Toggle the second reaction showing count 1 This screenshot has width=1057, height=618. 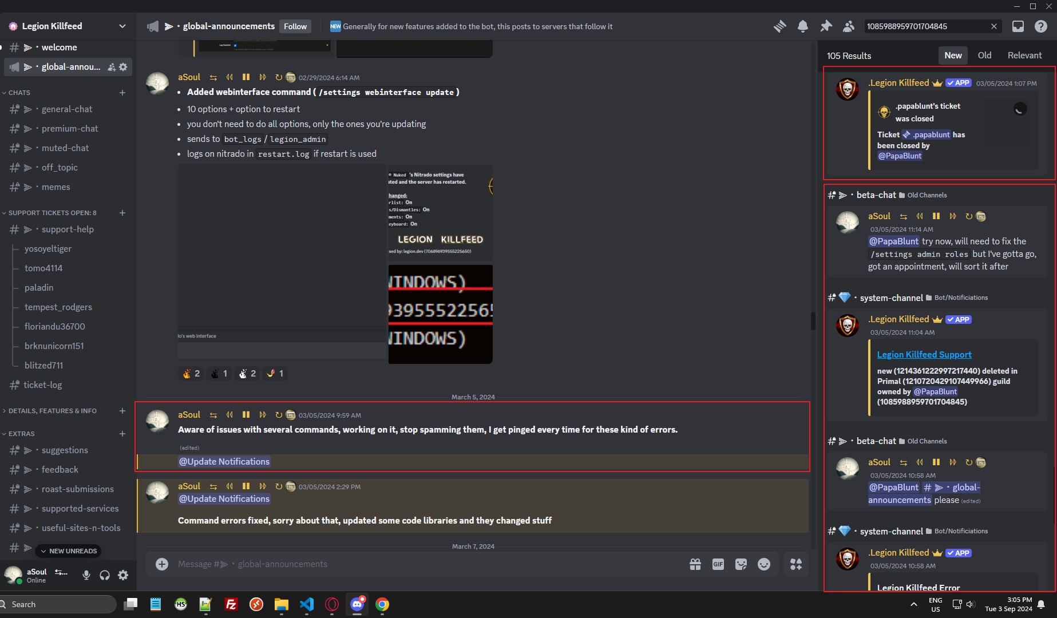coord(219,374)
